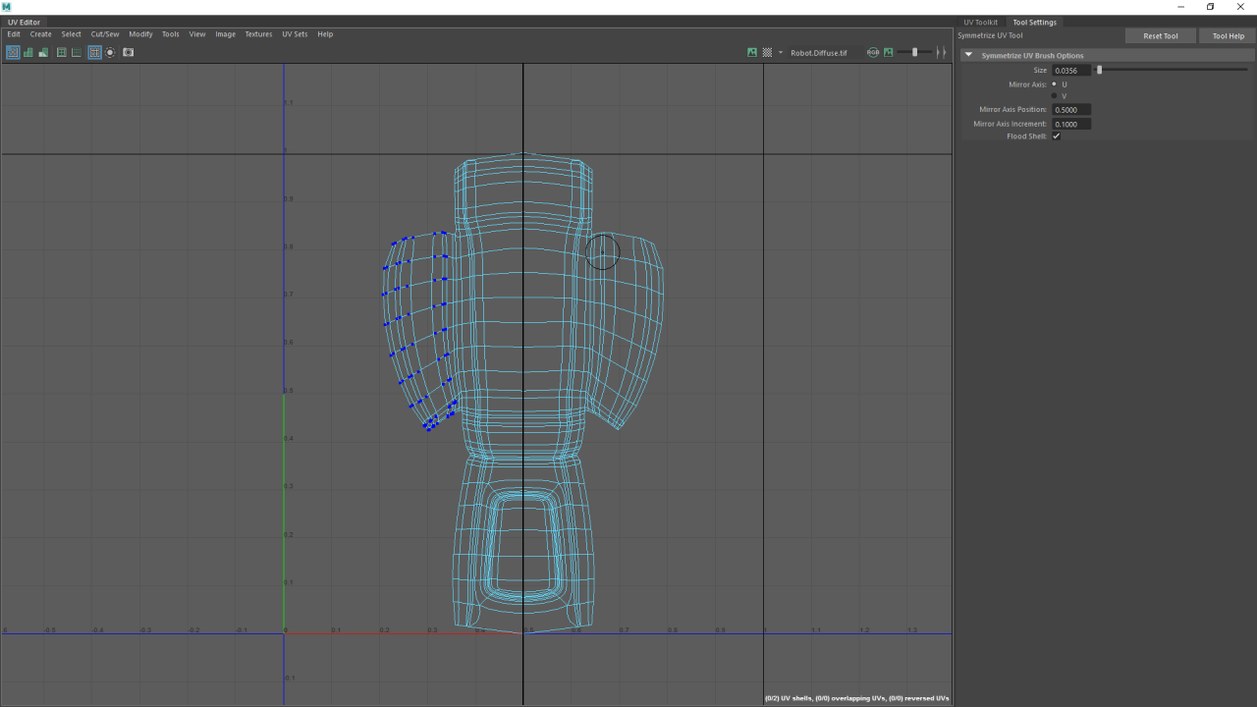Click the brush Size slider handle

pos(1100,70)
